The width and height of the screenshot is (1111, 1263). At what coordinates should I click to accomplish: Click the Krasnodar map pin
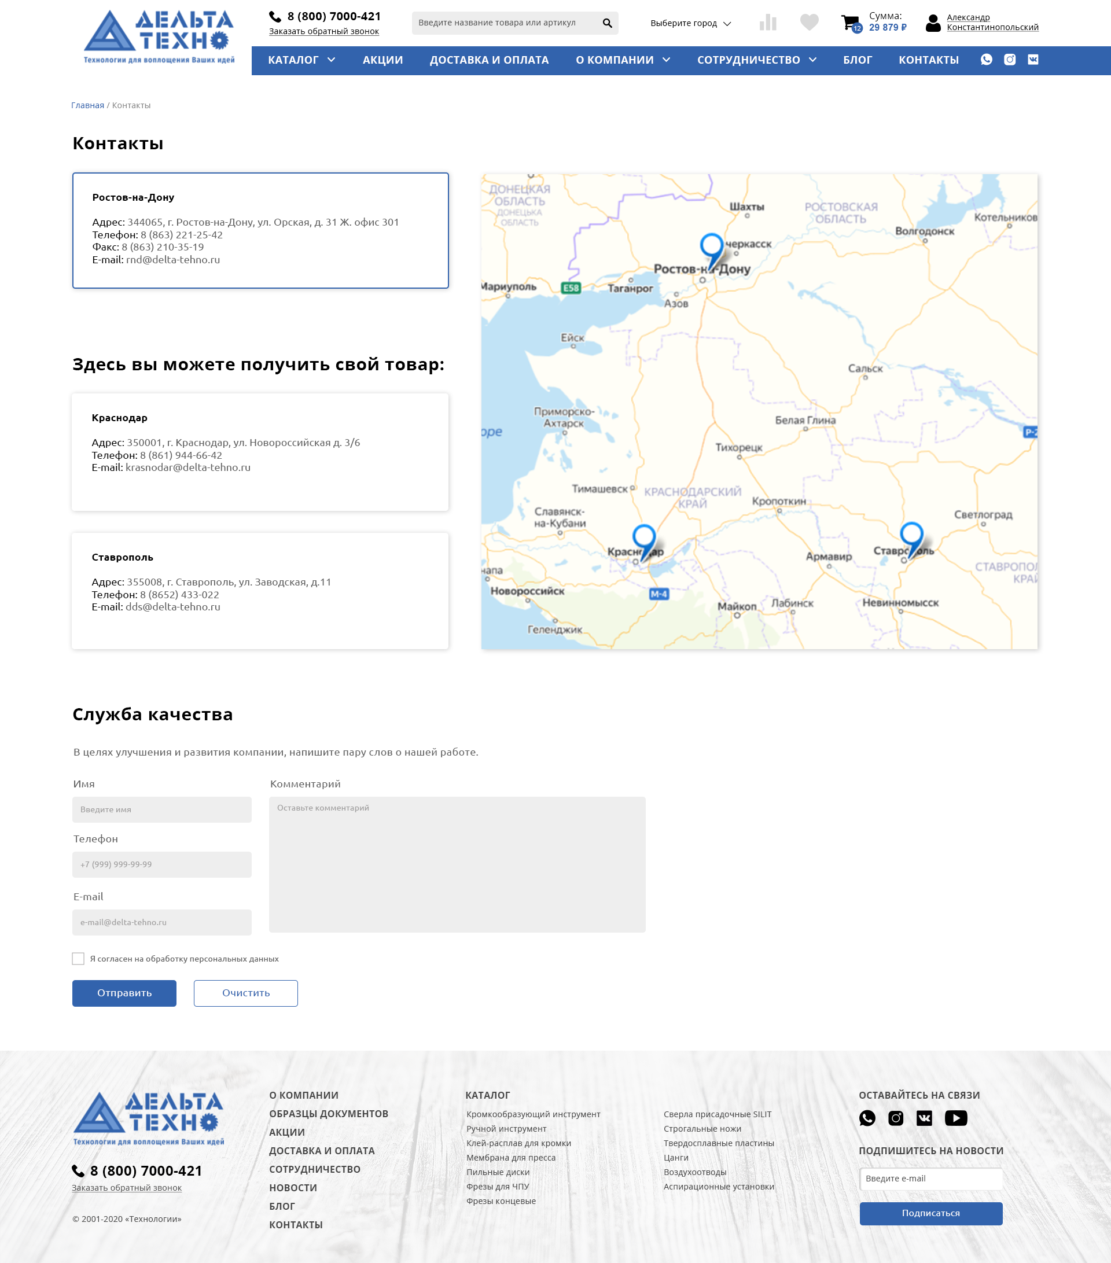pyautogui.click(x=644, y=542)
